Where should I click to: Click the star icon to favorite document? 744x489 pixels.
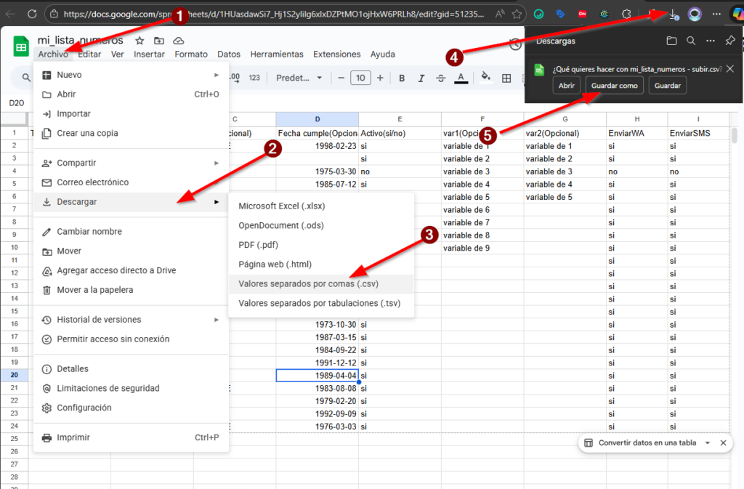(139, 41)
